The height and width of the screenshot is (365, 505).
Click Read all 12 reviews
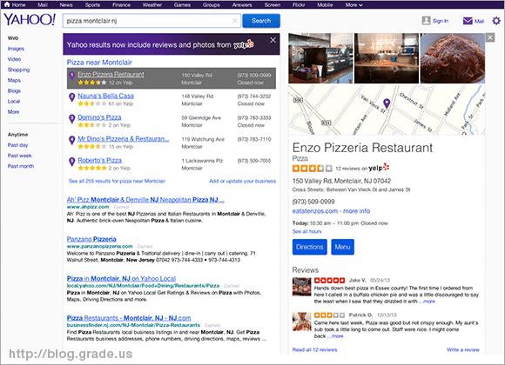coord(314,349)
